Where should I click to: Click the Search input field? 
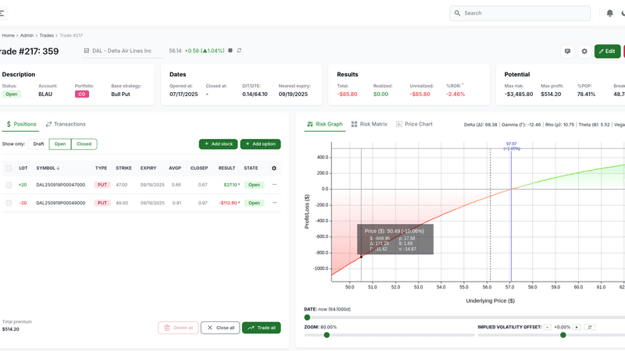(520, 13)
